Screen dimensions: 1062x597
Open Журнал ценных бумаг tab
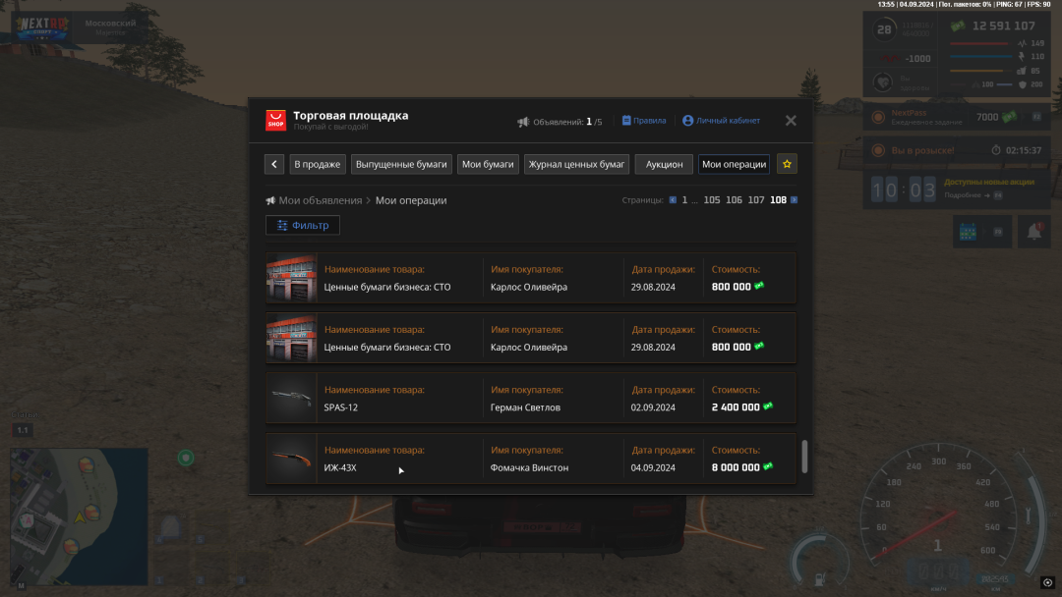(x=576, y=164)
